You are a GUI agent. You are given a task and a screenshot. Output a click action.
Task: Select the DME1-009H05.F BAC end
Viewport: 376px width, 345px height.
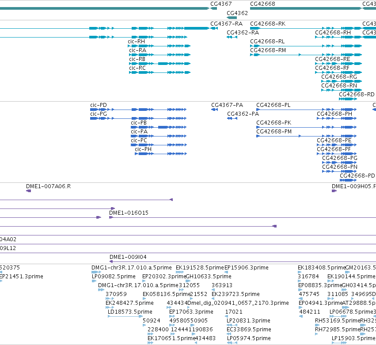(x=334, y=191)
